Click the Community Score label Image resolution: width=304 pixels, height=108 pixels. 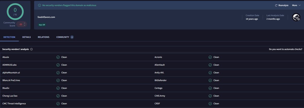click(x=9, y=24)
